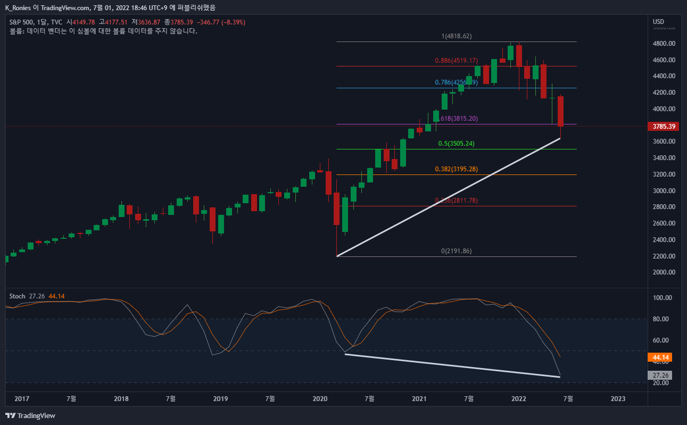Viewport: 687px width, 425px height.
Task: Click the 3000.00 price axis label
Action: [664, 190]
